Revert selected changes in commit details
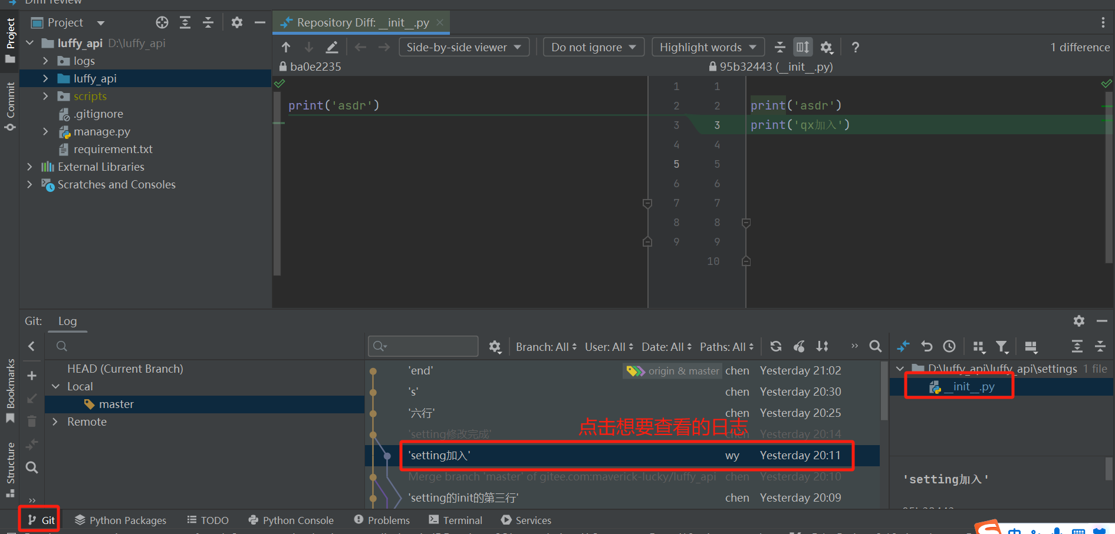The height and width of the screenshot is (534, 1115). coord(927,347)
